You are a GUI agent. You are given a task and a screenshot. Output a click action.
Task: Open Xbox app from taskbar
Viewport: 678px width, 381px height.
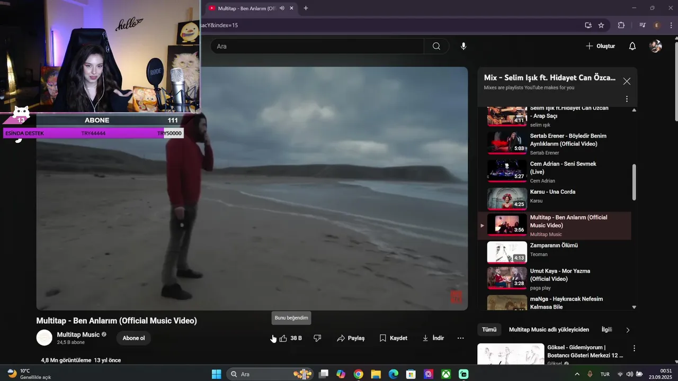point(446,374)
